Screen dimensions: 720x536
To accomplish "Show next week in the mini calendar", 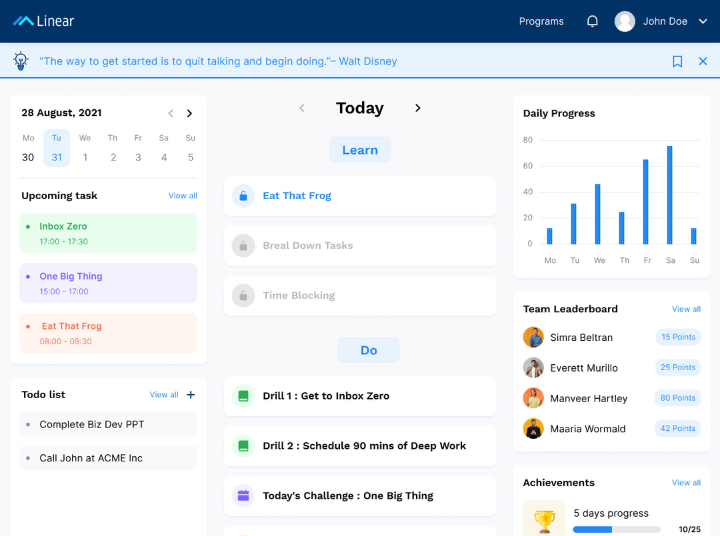I will [x=189, y=113].
